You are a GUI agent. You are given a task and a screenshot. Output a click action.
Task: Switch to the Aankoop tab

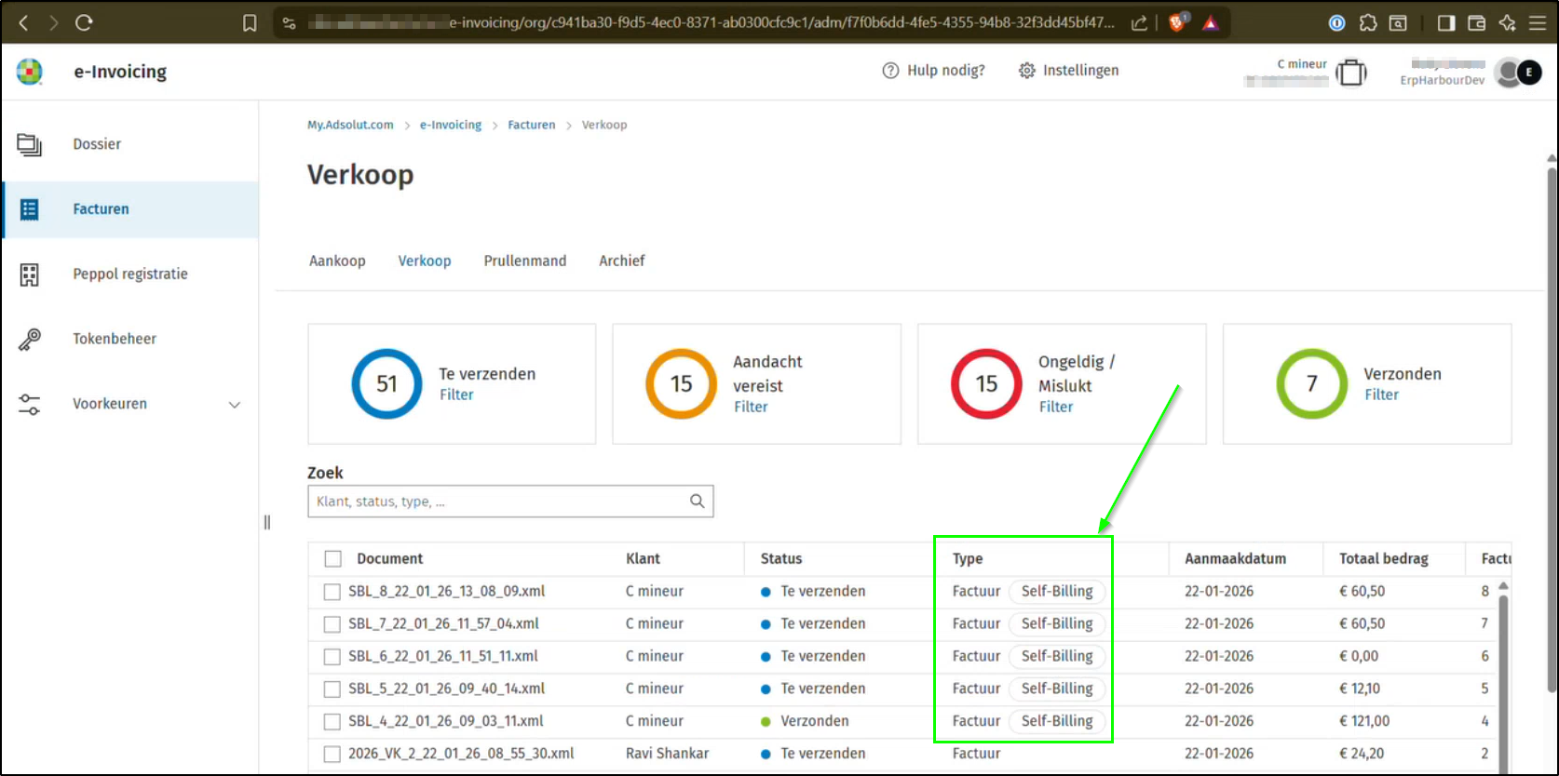point(337,261)
